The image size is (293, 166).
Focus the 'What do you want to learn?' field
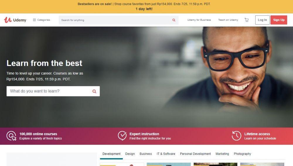click(53, 91)
